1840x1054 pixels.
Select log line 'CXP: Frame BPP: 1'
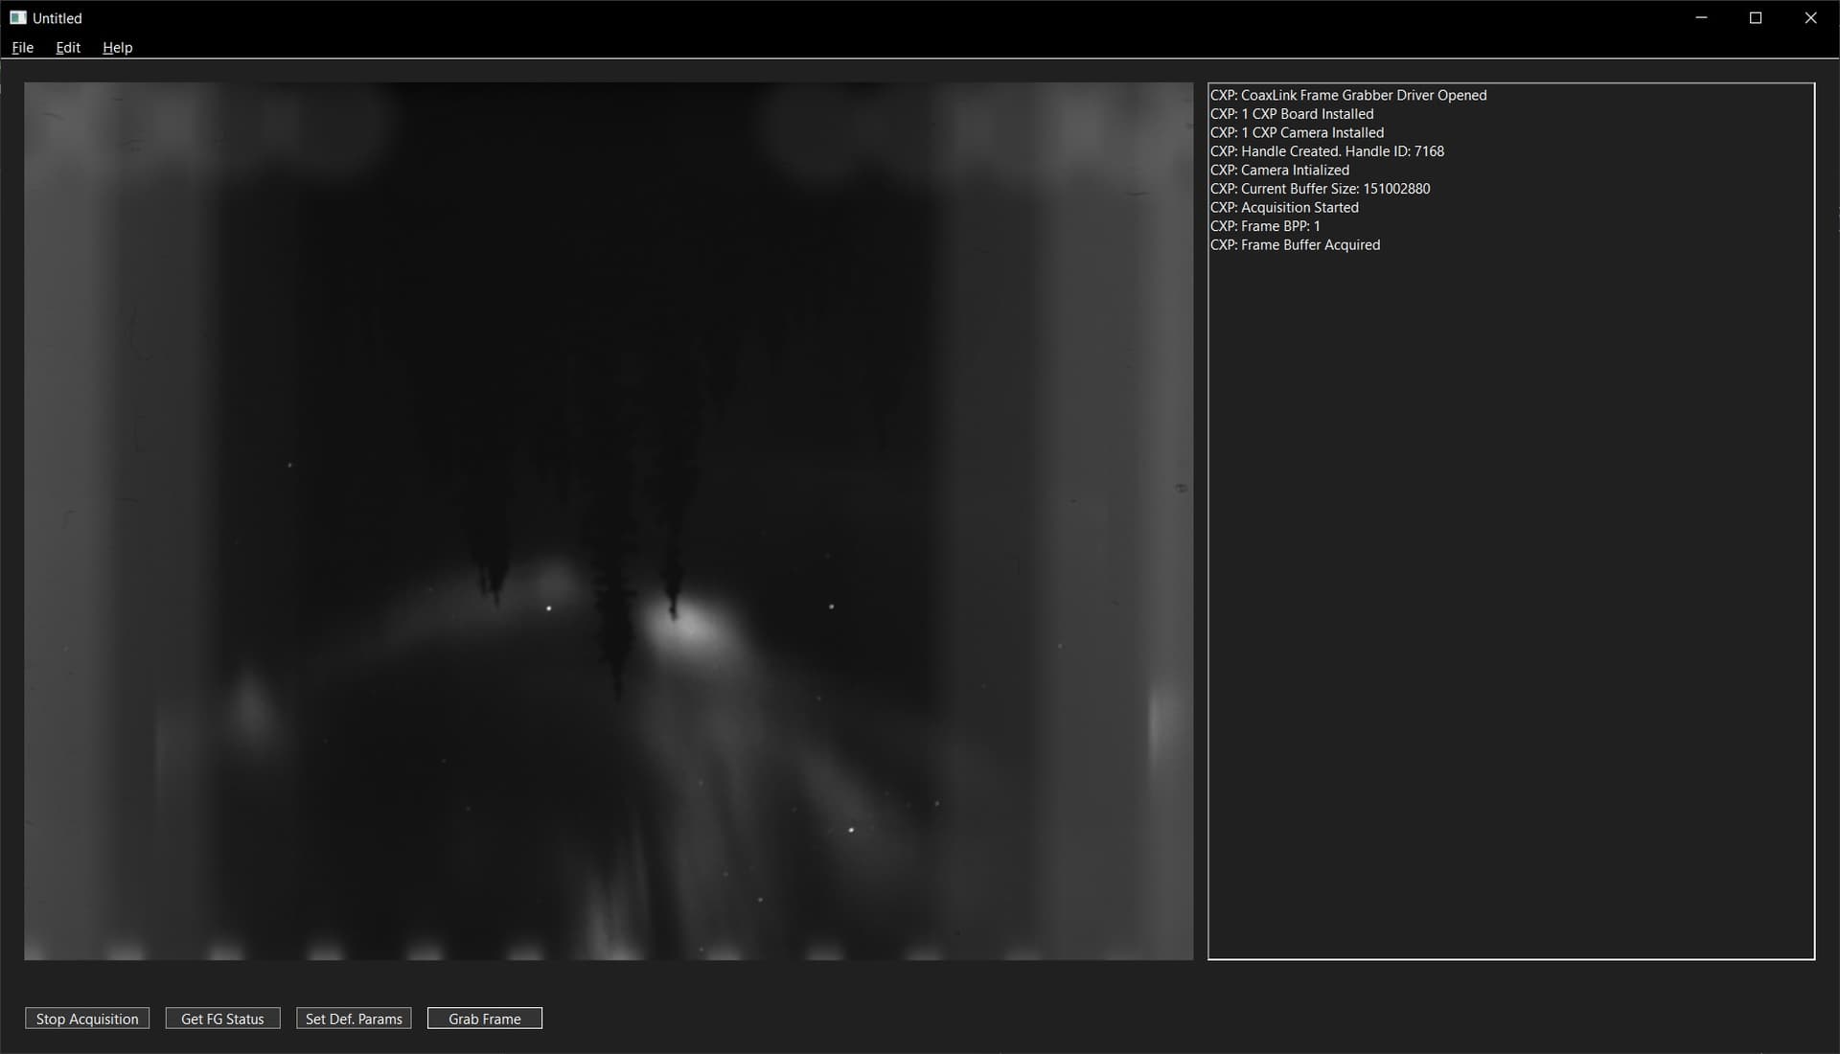coord(1265,226)
